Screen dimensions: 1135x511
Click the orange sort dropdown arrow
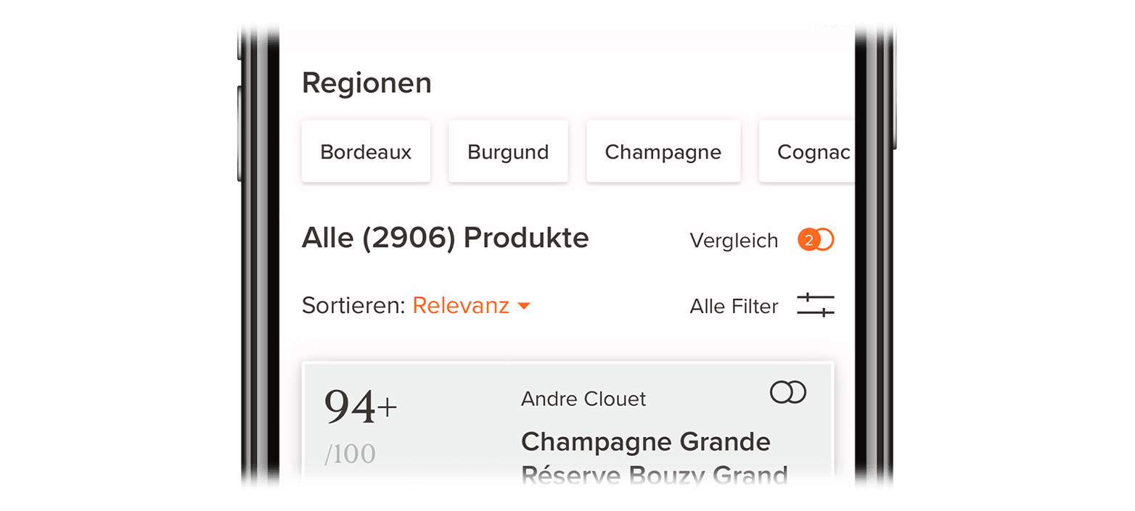coord(523,307)
